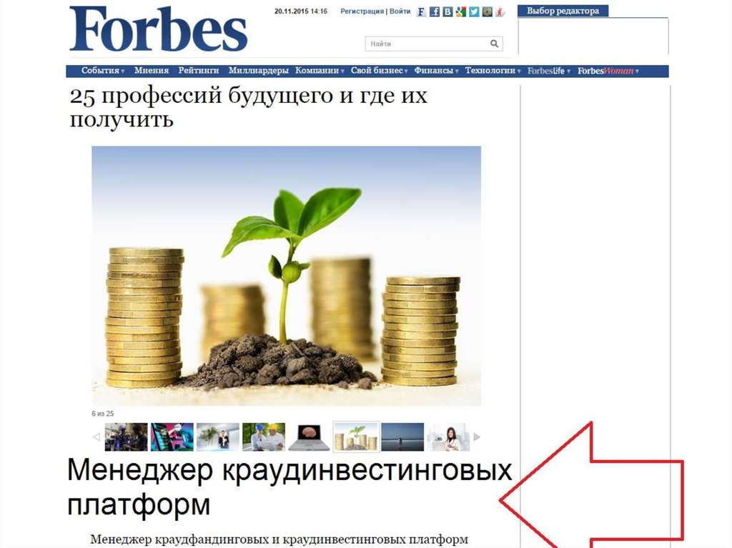Click the VK social icon

(x=447, y=11)
